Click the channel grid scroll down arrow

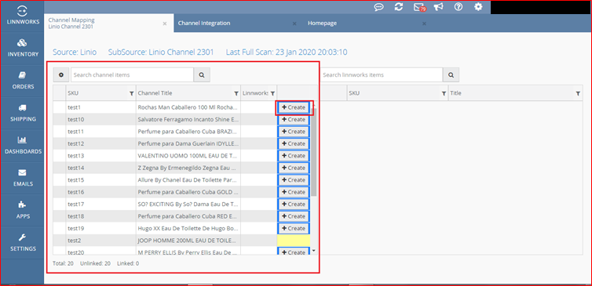[313, 250]
